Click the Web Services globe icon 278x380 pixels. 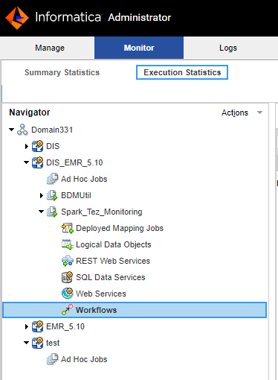pyautogui.click(x=68, y=294)
